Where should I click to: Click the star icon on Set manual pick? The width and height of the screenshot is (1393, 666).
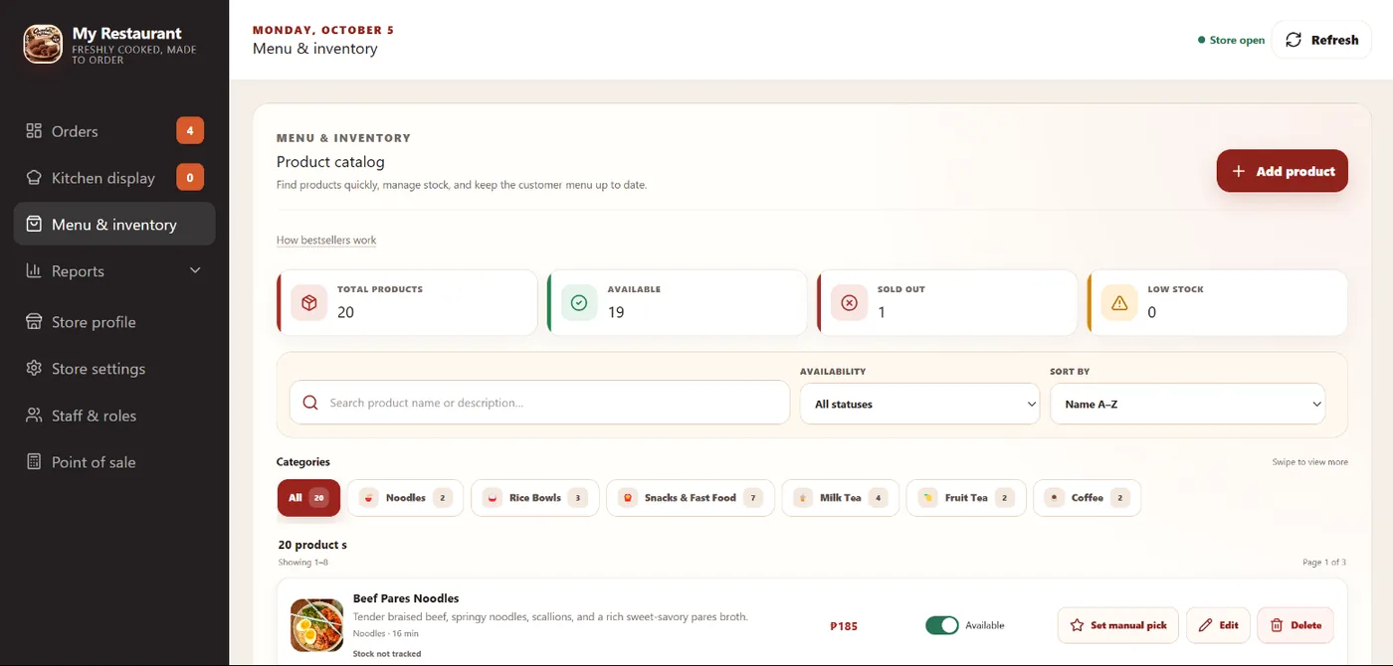[x=1077, y=625]
